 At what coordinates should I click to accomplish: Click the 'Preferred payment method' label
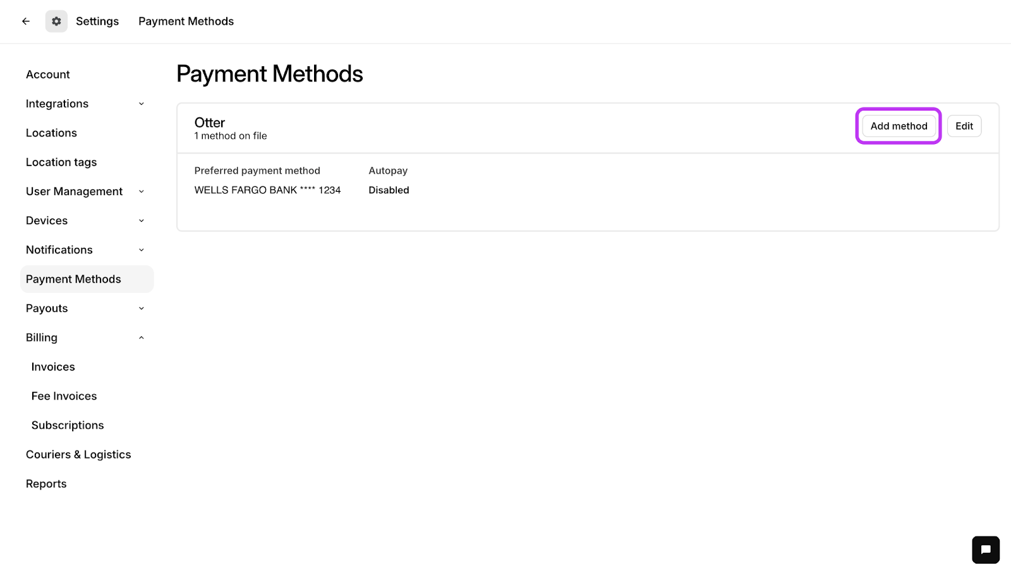pos(257,171)
